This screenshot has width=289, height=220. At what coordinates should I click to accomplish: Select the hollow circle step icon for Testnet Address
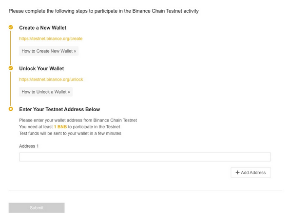11,109
